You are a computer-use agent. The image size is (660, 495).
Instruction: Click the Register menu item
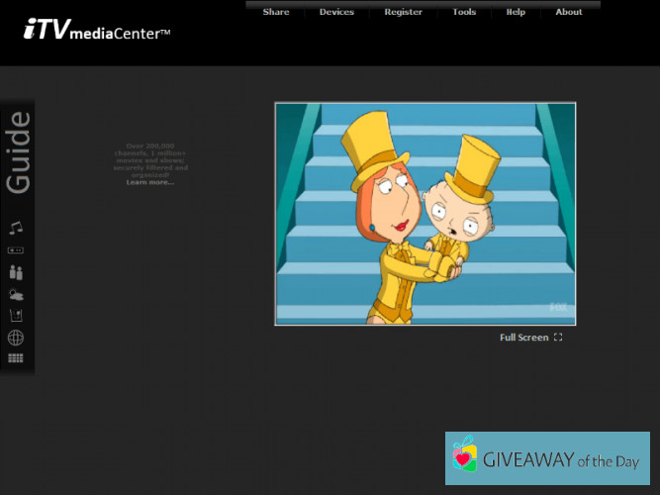click(403, 12)
